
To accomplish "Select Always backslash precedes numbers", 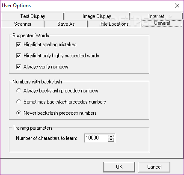I will click(18, 91).
